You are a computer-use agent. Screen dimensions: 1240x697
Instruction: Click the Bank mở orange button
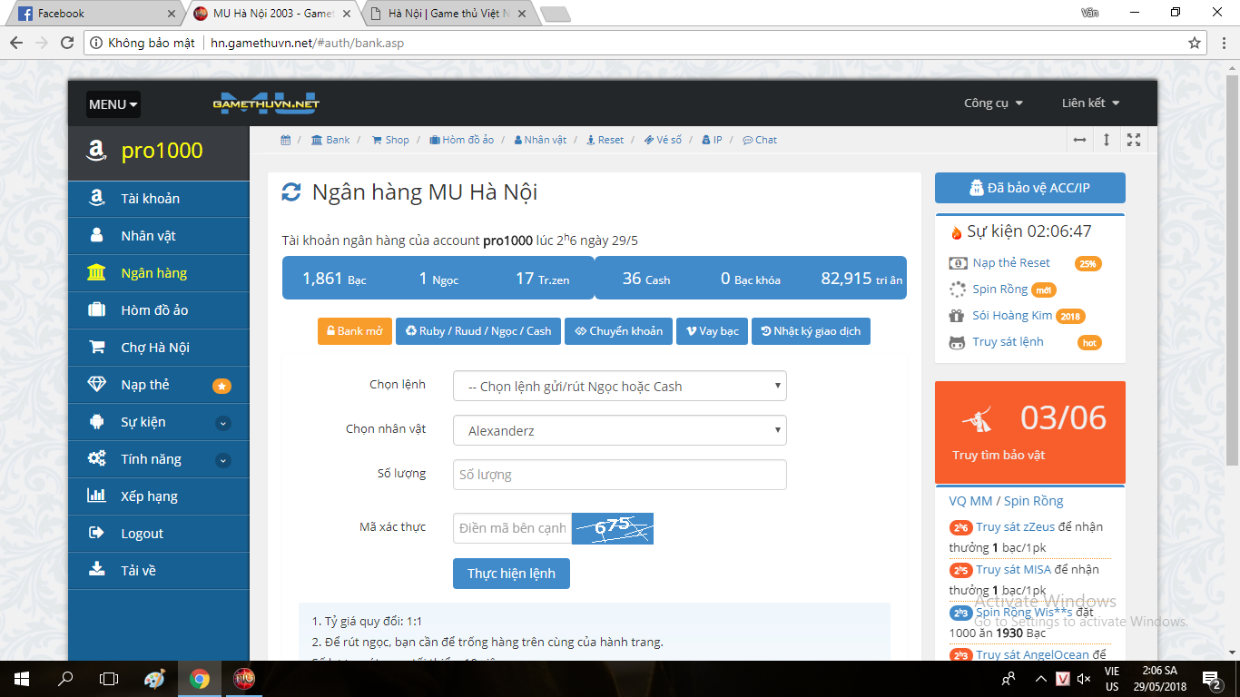click(354, 331)
